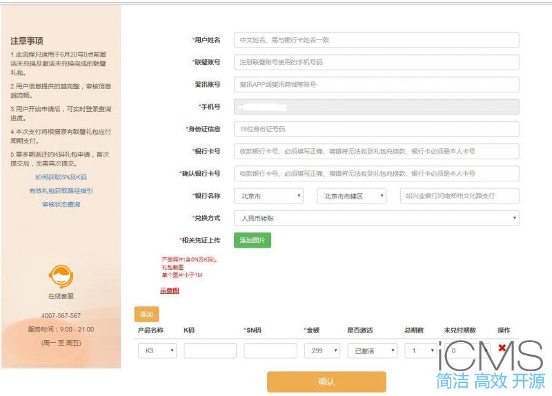Open the 审核状态查询 status link
The height and width of the screenshot is (396, 552).
[61, 204]
